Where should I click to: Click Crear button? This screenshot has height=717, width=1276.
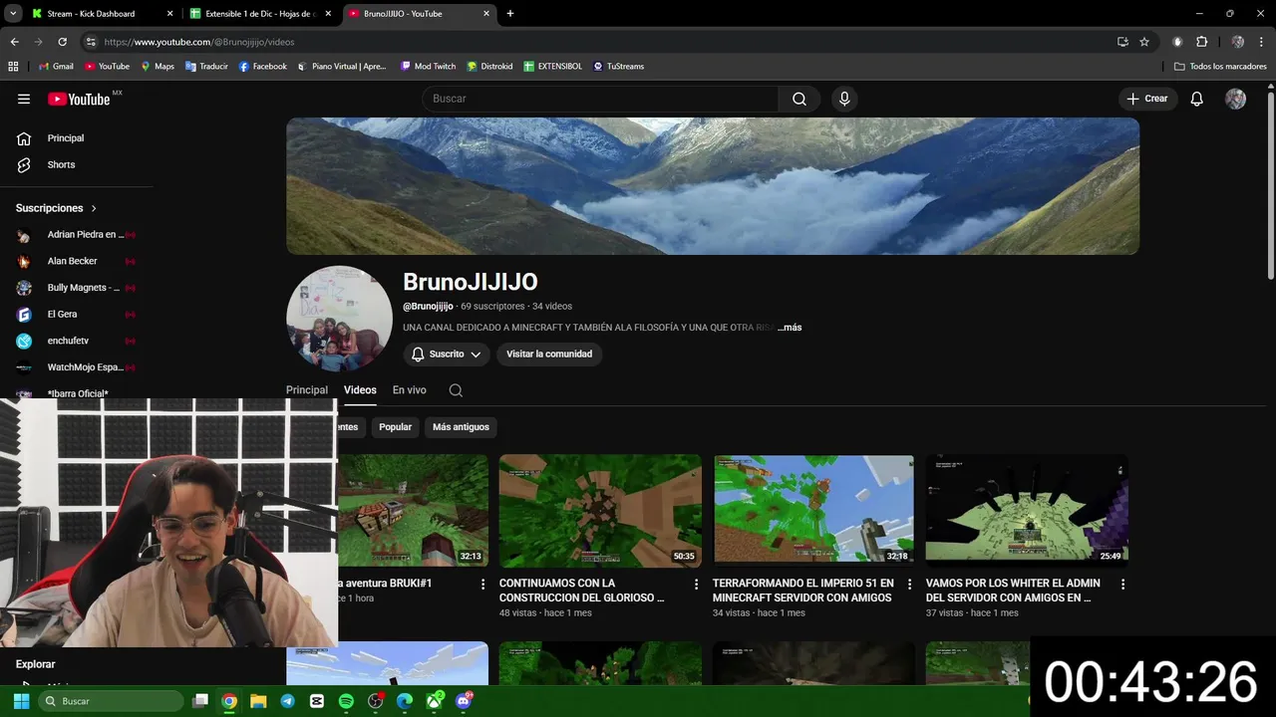pyautogui.click(x=1147, y=99)
